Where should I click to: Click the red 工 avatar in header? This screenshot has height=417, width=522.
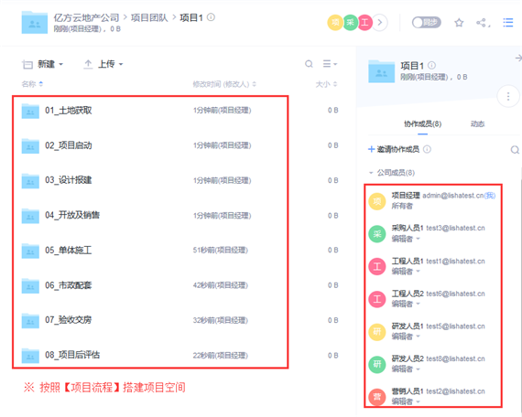coord(364,23)
